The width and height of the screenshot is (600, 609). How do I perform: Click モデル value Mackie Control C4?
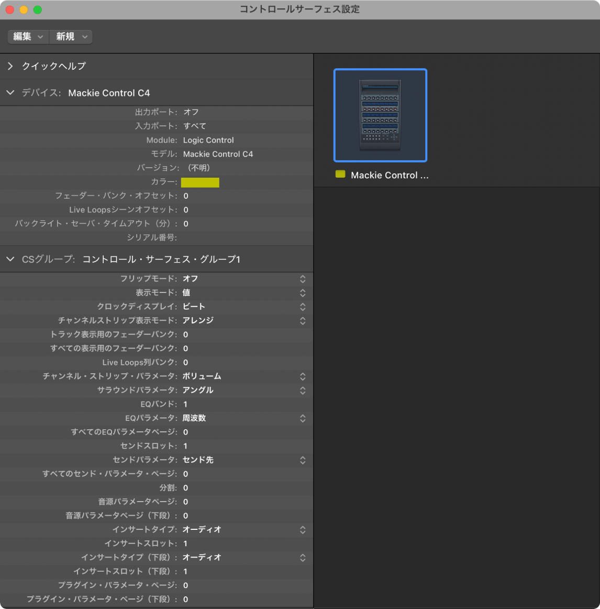(218, 154)
